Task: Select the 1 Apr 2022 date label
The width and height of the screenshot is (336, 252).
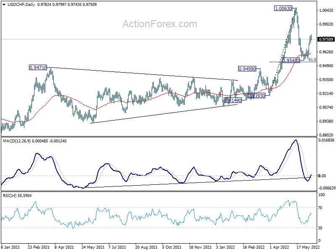Action: pos(279,247)
